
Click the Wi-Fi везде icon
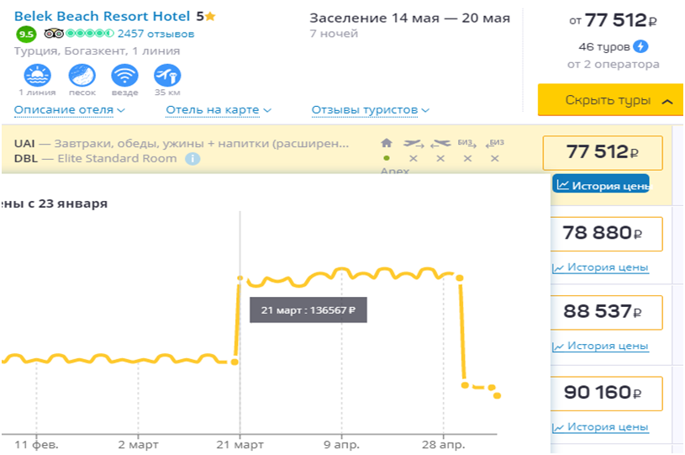[124, 76]
